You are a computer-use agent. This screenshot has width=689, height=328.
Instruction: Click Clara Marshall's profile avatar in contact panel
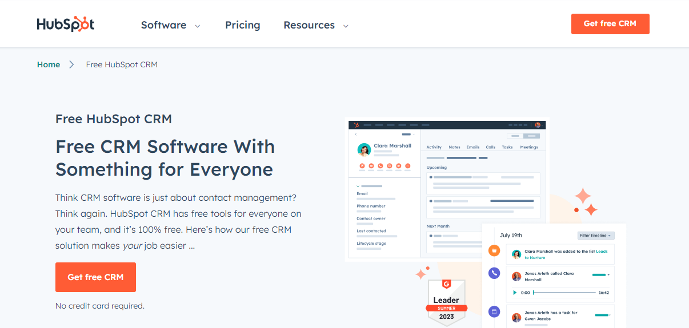click(x=364, y=149)
